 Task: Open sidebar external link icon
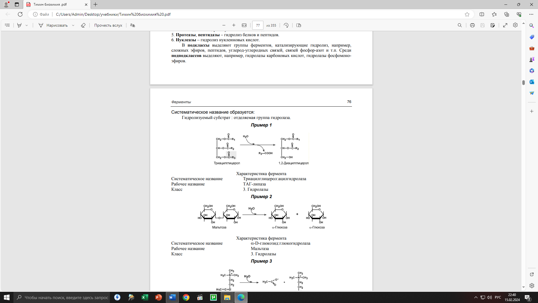point(532,274)
